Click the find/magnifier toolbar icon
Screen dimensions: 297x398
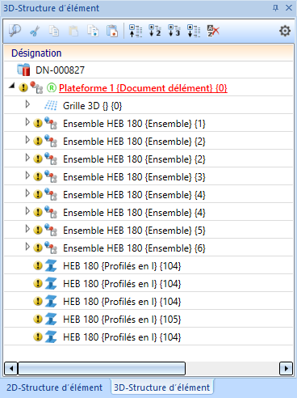pos(15,31)
